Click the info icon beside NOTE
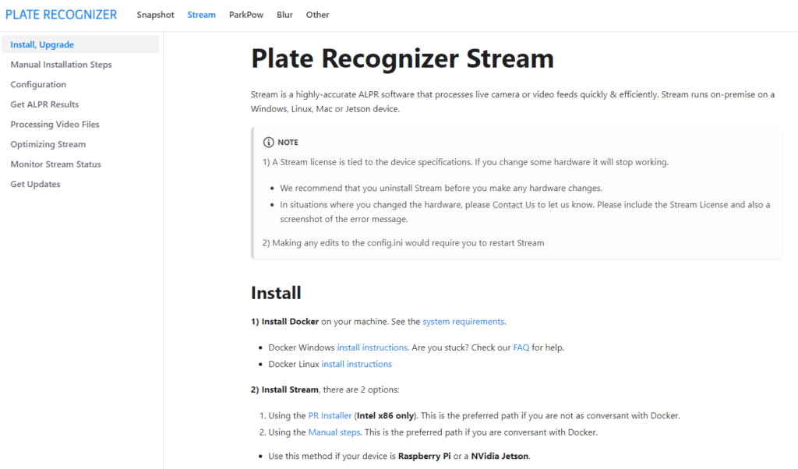 pos(268,143)
